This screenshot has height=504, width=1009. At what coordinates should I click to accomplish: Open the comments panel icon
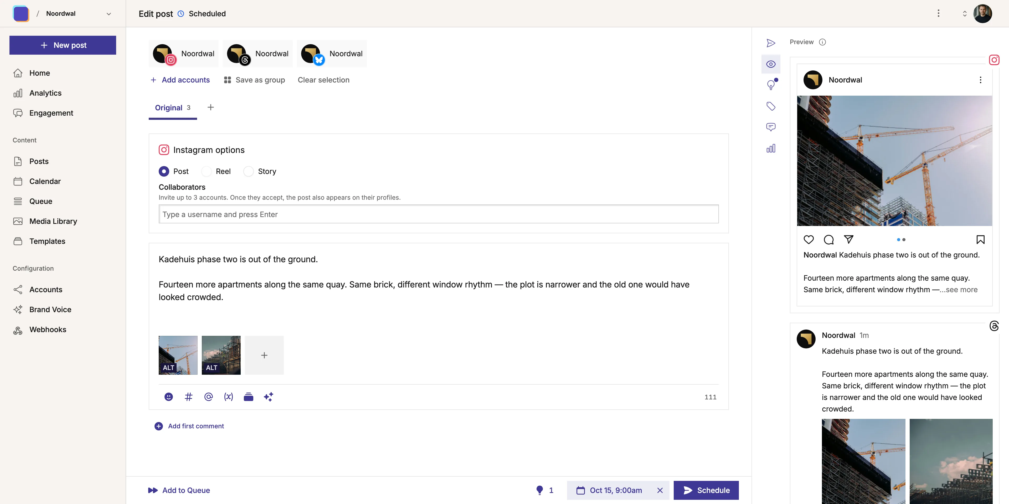point(770,127)
